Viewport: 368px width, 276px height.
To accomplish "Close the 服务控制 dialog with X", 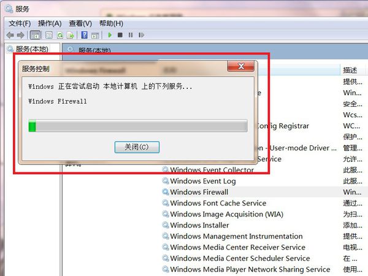I will (x=241, y=66).
